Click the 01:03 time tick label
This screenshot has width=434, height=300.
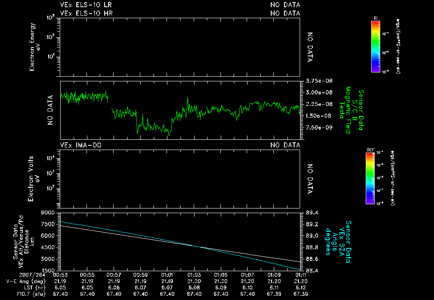[x=194, y=275]
